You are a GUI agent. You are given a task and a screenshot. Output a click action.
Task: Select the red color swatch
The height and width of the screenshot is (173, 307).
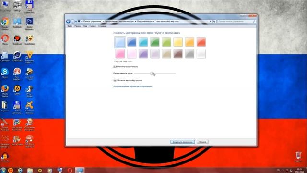click(201, 42)
